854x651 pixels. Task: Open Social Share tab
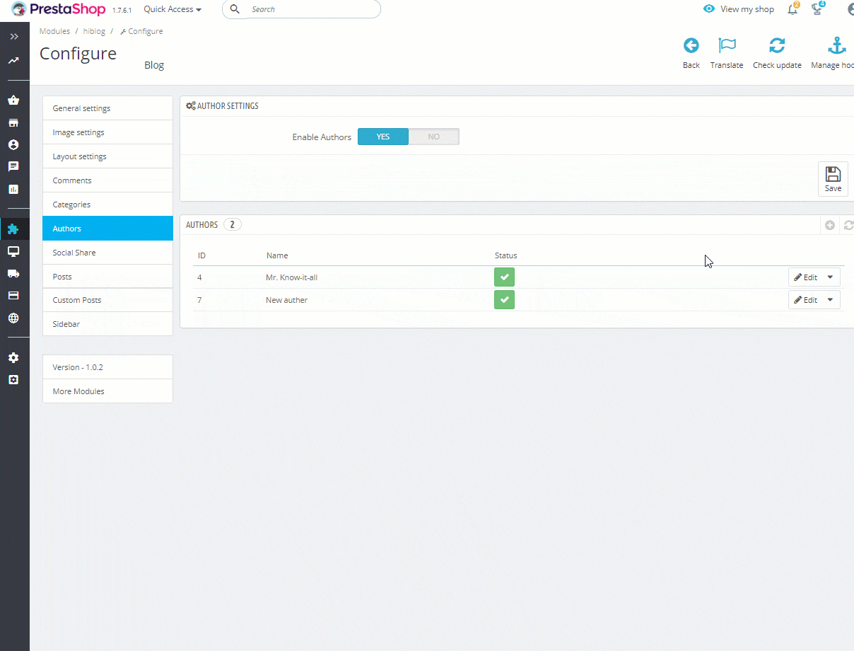point(107,253)
